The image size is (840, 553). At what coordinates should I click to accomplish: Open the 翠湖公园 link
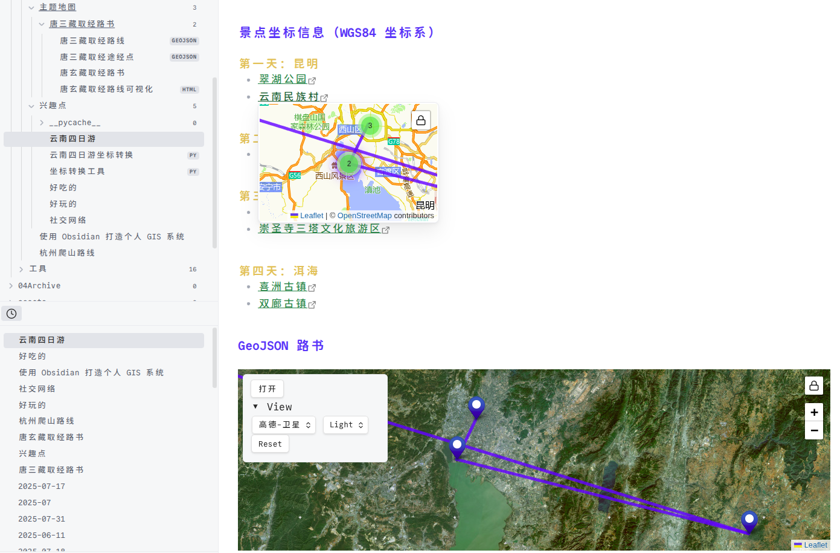[283, 79]
